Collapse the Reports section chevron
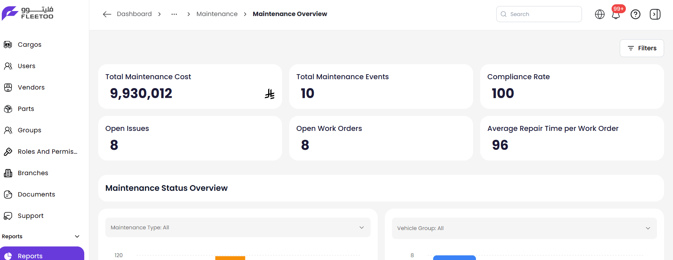This screenshot has height=260, width=673. tap(77, 236)
